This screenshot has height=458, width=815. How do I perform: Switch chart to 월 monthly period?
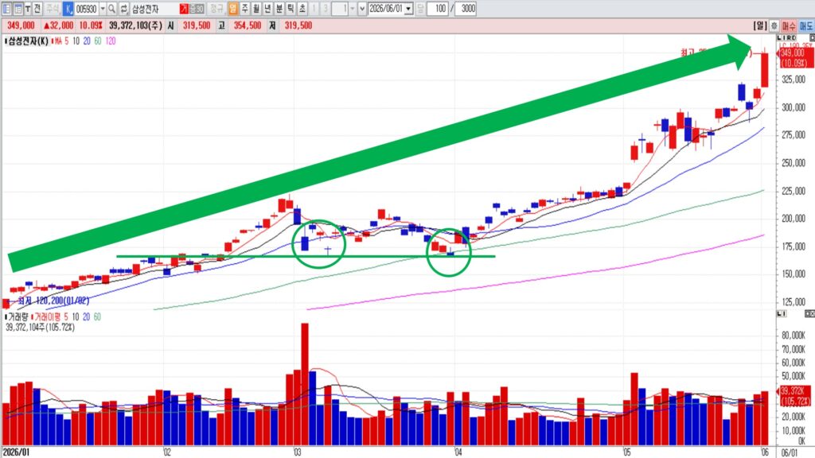[256, 9]
